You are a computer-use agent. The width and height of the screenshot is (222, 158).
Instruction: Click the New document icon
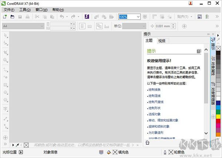click(5, 17)
